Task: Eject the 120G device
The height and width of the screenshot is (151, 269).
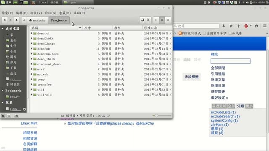Action: (24, 109)
